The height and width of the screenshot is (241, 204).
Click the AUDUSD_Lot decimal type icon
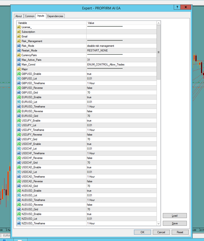(19, 195)
